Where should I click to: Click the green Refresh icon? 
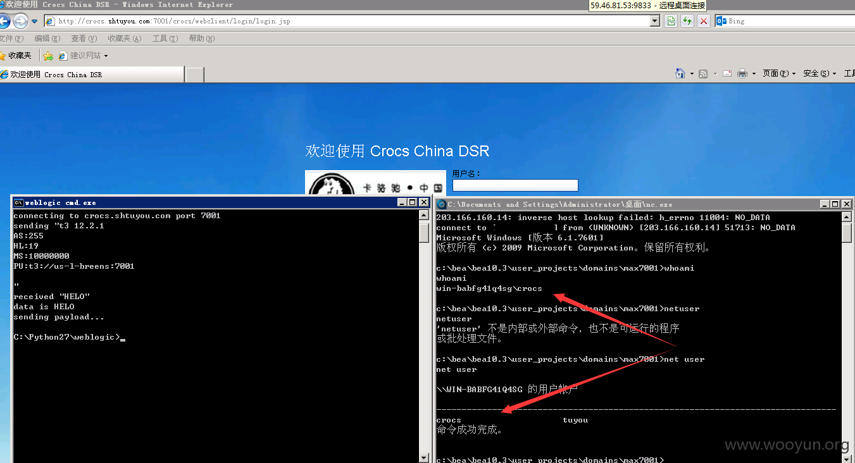pyautogui.click(x=687, y=21)
